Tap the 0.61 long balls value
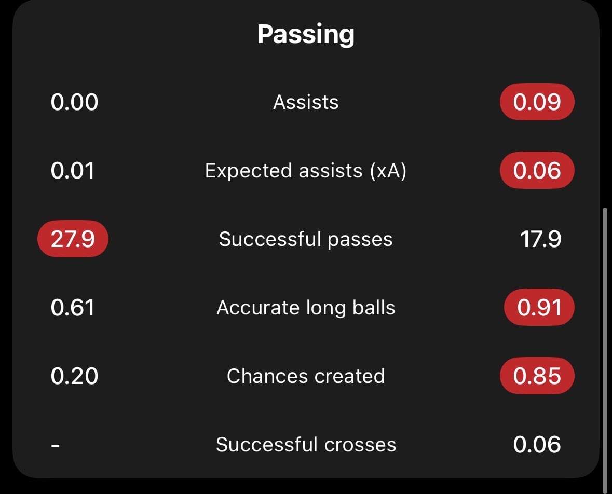Viewport: 612px width, 494px height. pyautogui.click(x=73, y=308)
